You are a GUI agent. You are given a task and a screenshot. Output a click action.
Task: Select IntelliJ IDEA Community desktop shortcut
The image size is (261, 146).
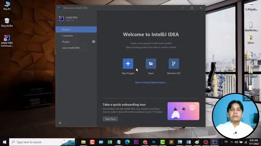tap(7, 41)
